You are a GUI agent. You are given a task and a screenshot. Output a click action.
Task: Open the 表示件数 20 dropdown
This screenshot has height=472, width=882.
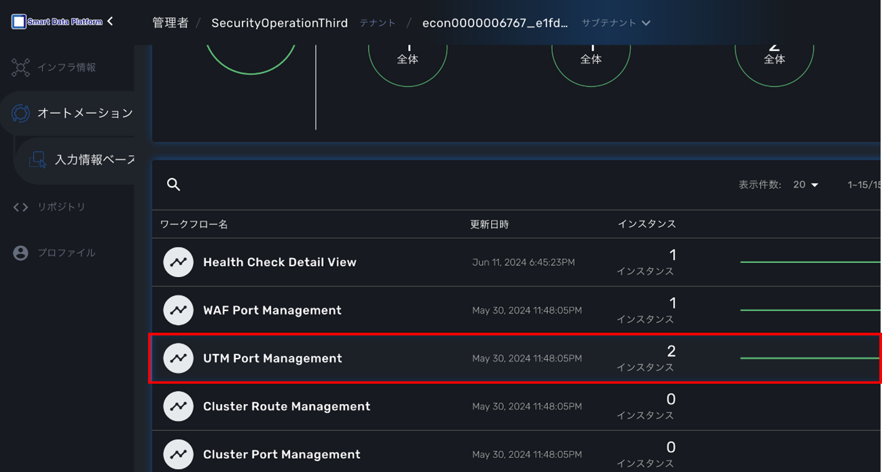tap(806, 185)
